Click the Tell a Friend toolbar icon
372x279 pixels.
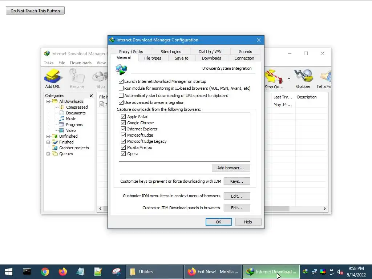(x=324, y=79)
